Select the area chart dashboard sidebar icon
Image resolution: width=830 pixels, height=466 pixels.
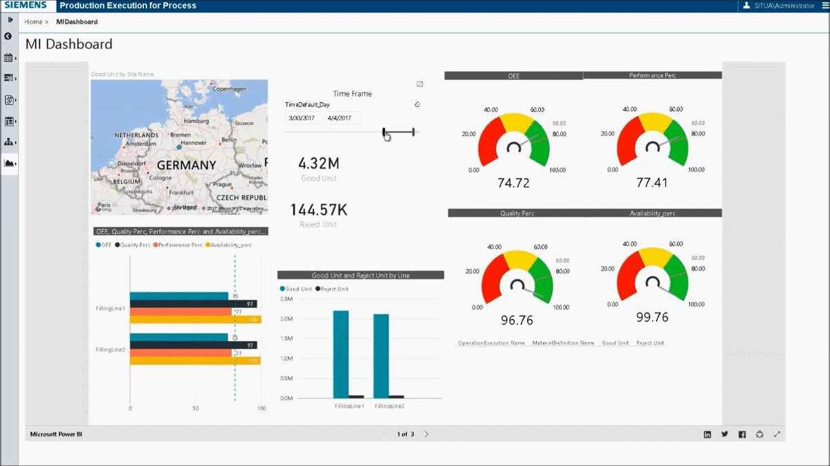[x=10, y=164]
